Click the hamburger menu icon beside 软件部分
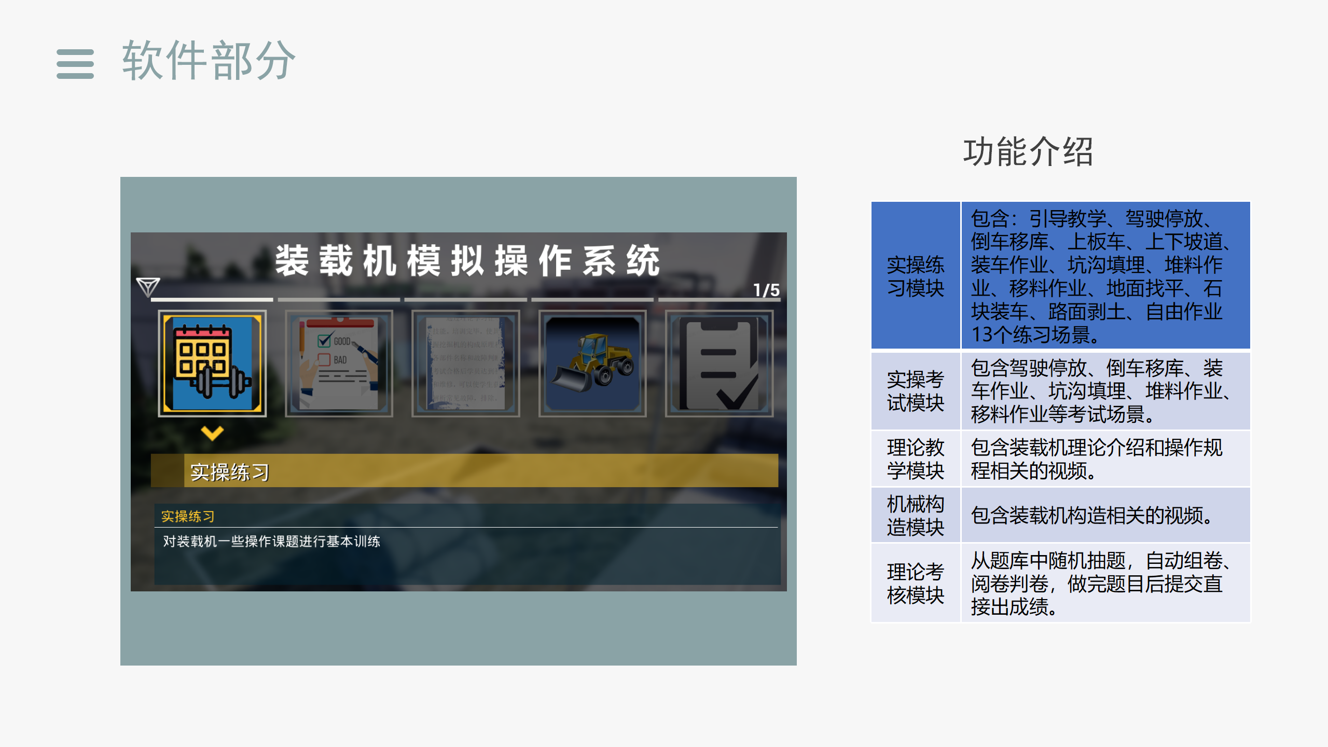The width and height of the screenshot is (1328, 747). pyautogui.click(x=75, y=64)
